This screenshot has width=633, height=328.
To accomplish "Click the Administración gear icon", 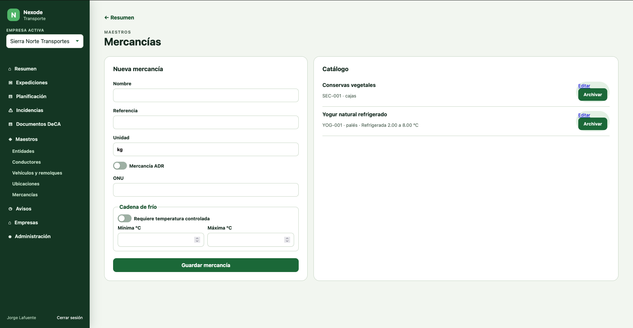I will [10, 237].
